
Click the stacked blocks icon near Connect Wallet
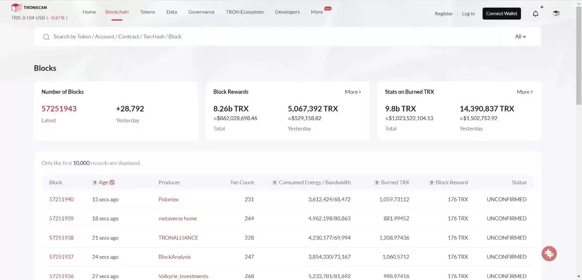(x=556, y=13)
